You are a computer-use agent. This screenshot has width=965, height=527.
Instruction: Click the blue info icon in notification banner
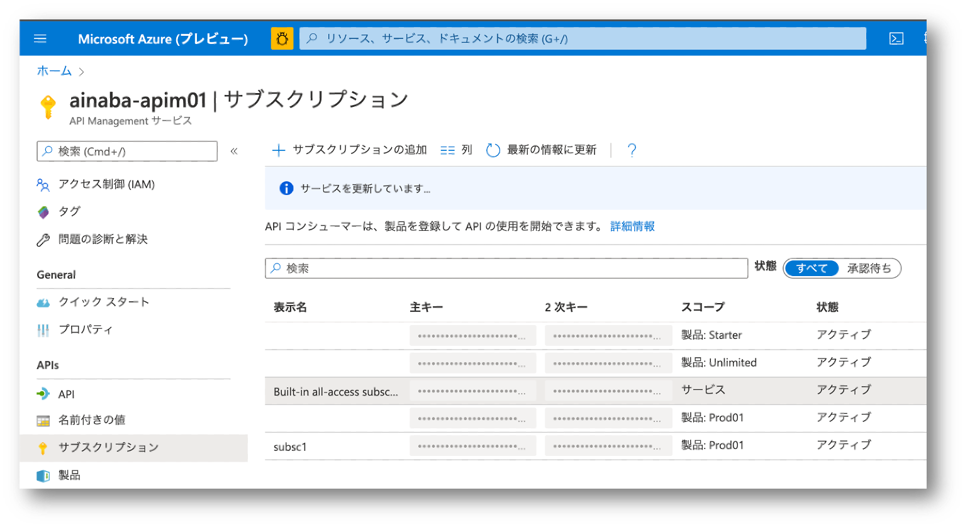click(286, 188)
